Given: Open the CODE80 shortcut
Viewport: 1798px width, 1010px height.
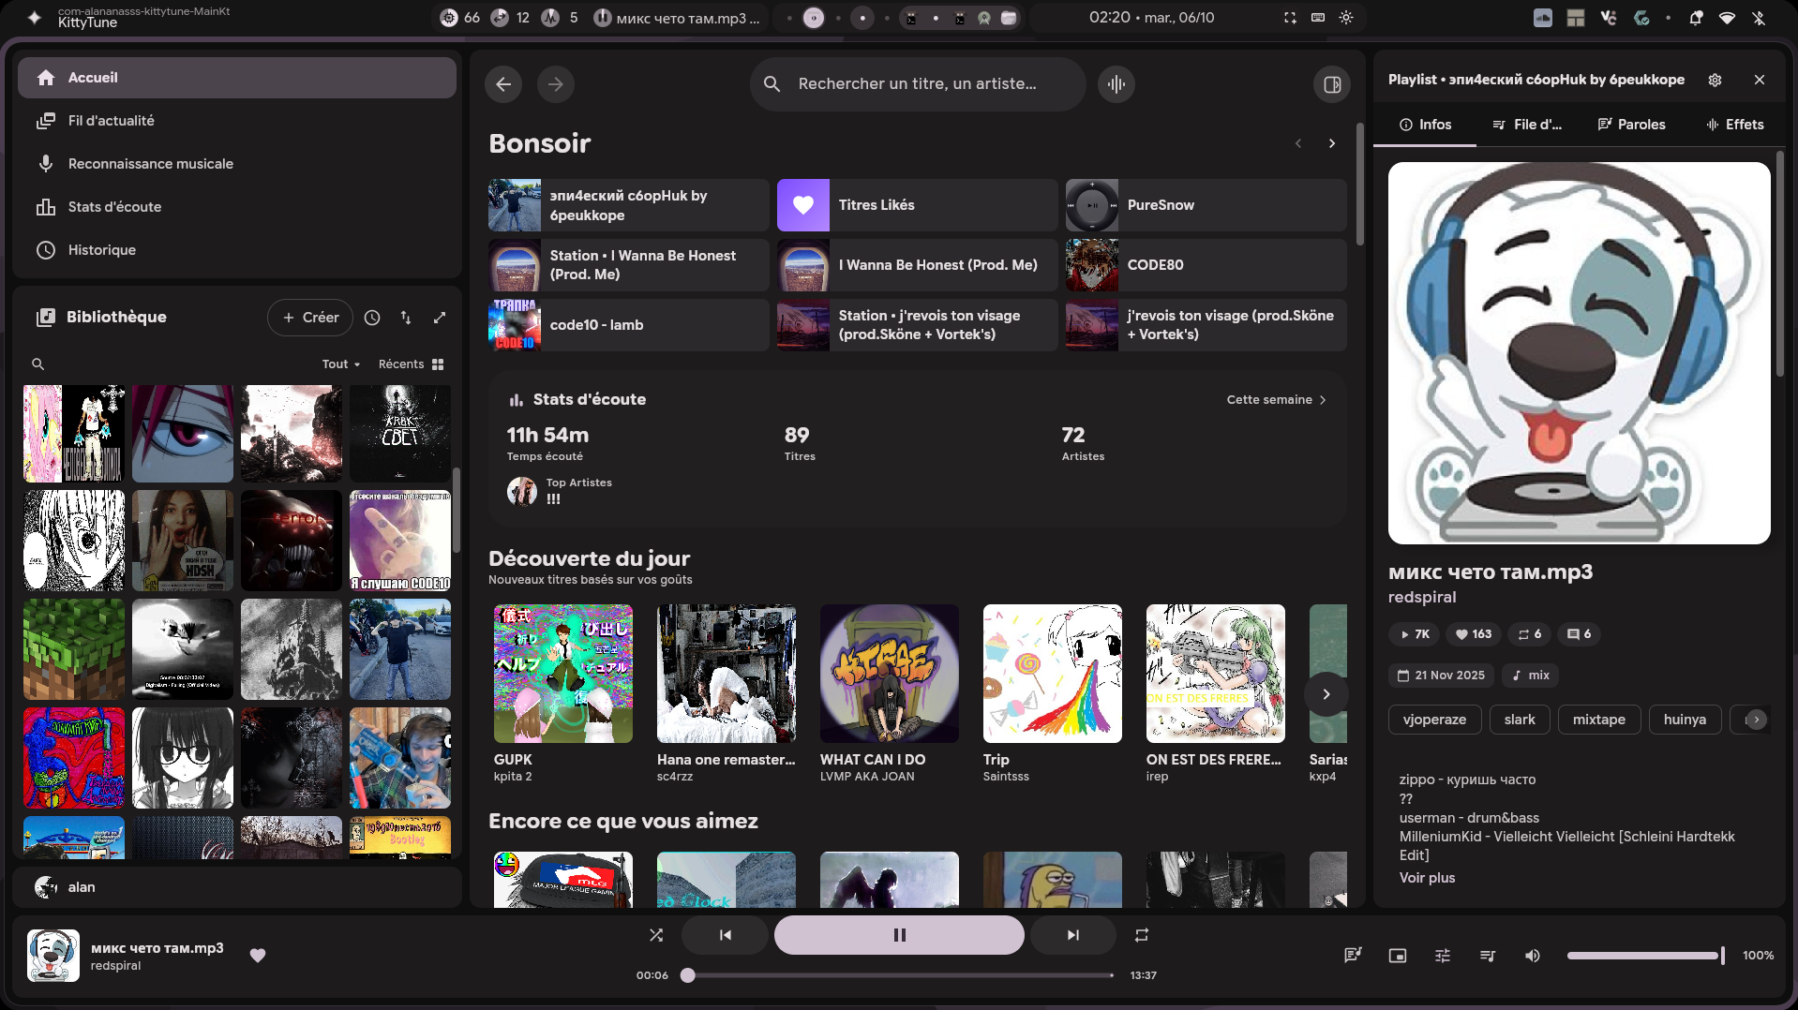Looking at the screenshot, I should click(1206, 265).
